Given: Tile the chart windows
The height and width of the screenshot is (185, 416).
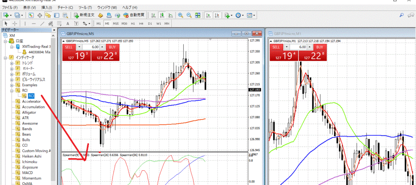Looking at the screenshot, I should 198,15.
